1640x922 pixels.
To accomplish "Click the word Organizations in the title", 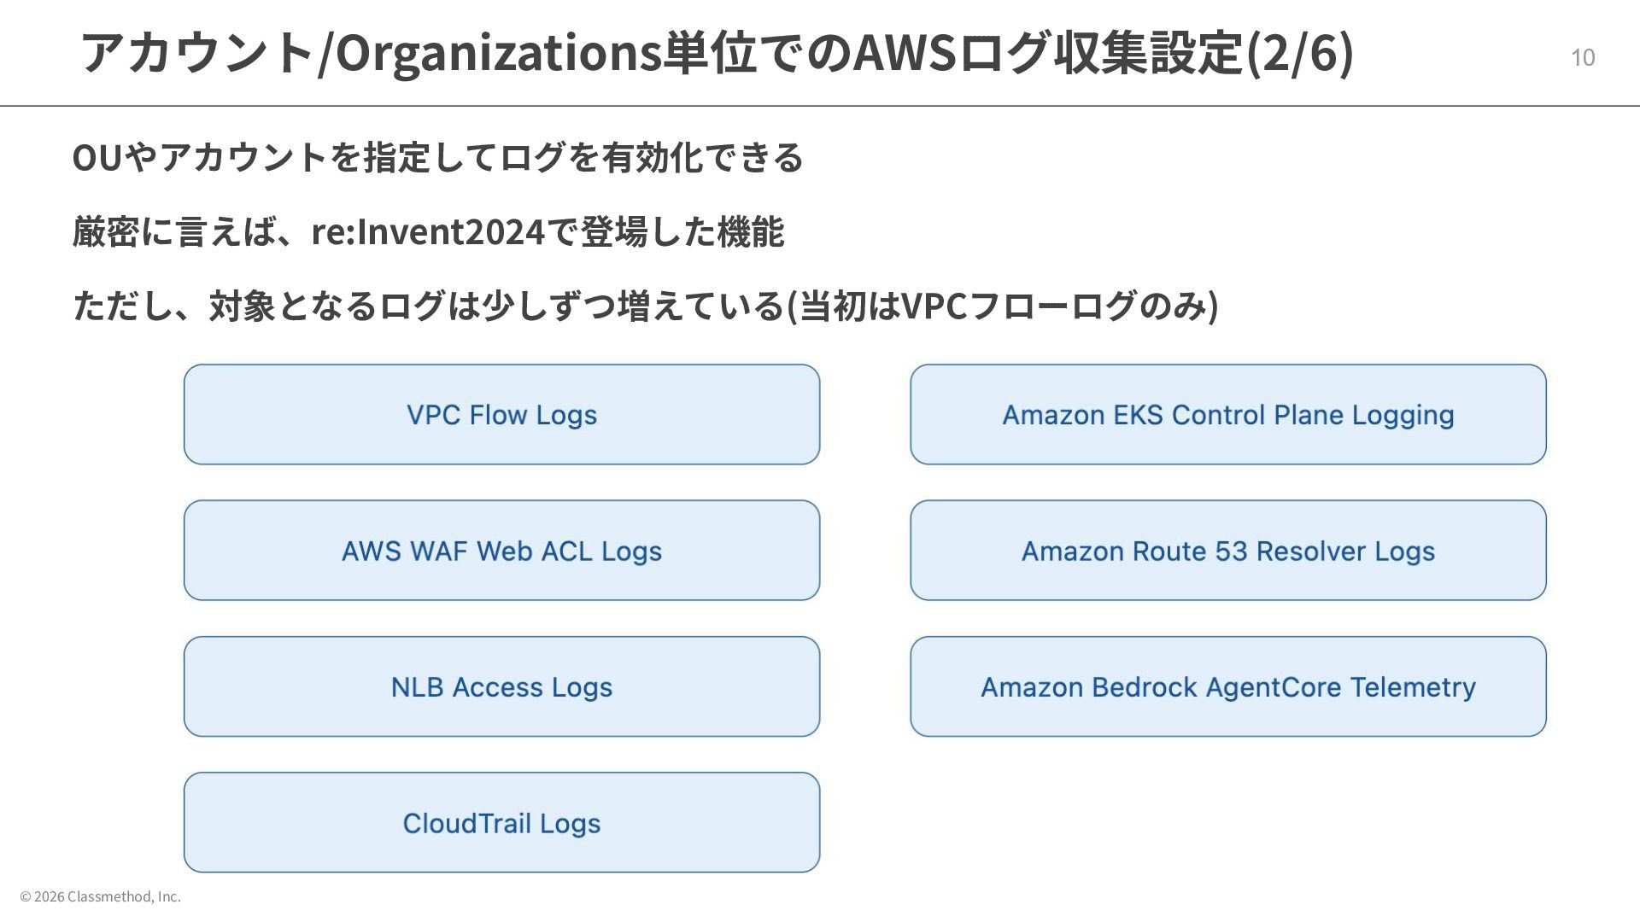I will pos(499,53).
